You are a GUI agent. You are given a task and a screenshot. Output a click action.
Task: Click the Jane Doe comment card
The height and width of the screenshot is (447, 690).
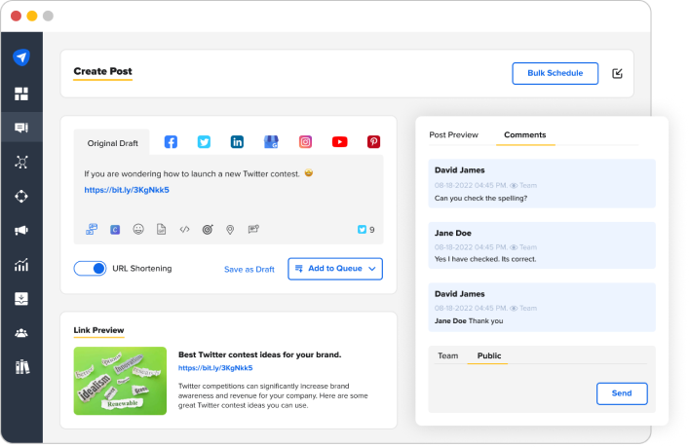pyautogui.click(x=542, y=245)
